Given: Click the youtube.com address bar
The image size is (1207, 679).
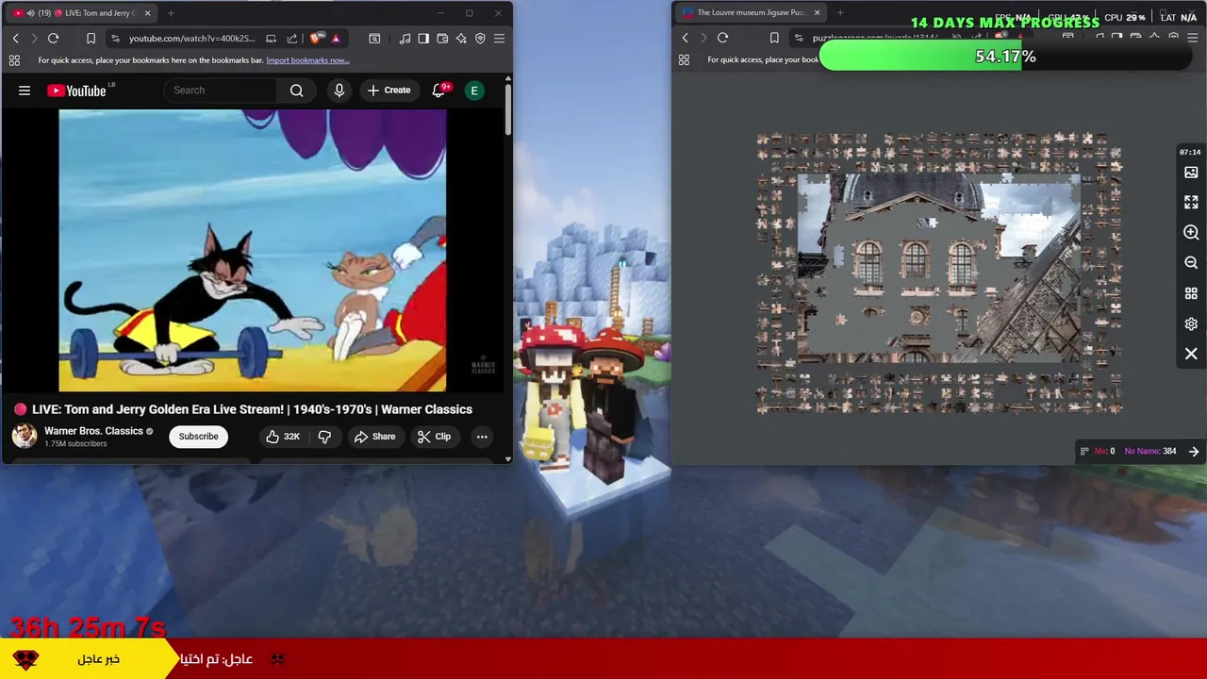Looking at the screenshot, I should coord(191,39).
